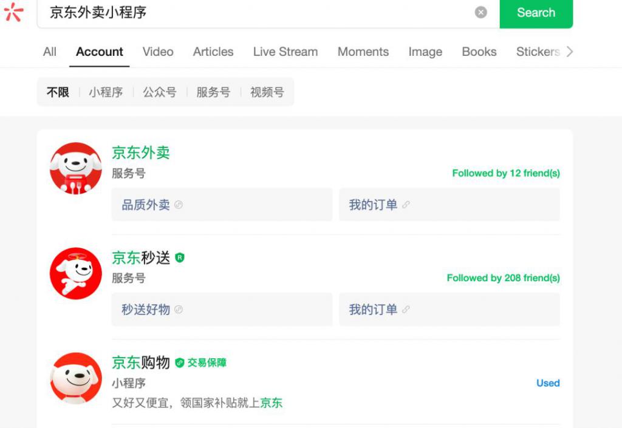Image resolution: width=622 pixels, height=428 pixels.
Task: Click the link icon beside 京东外卖's 我的订单
Action: point(406,205)
